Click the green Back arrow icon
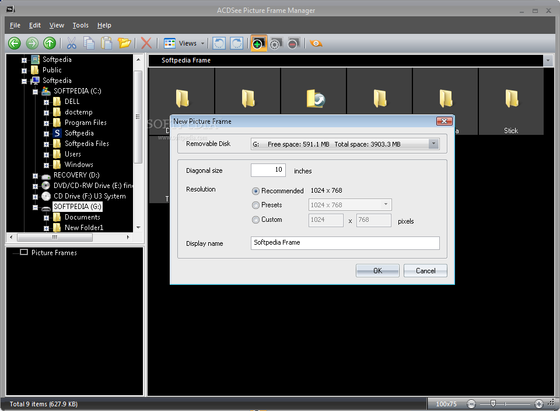560x411 pixels. point(14,44)
